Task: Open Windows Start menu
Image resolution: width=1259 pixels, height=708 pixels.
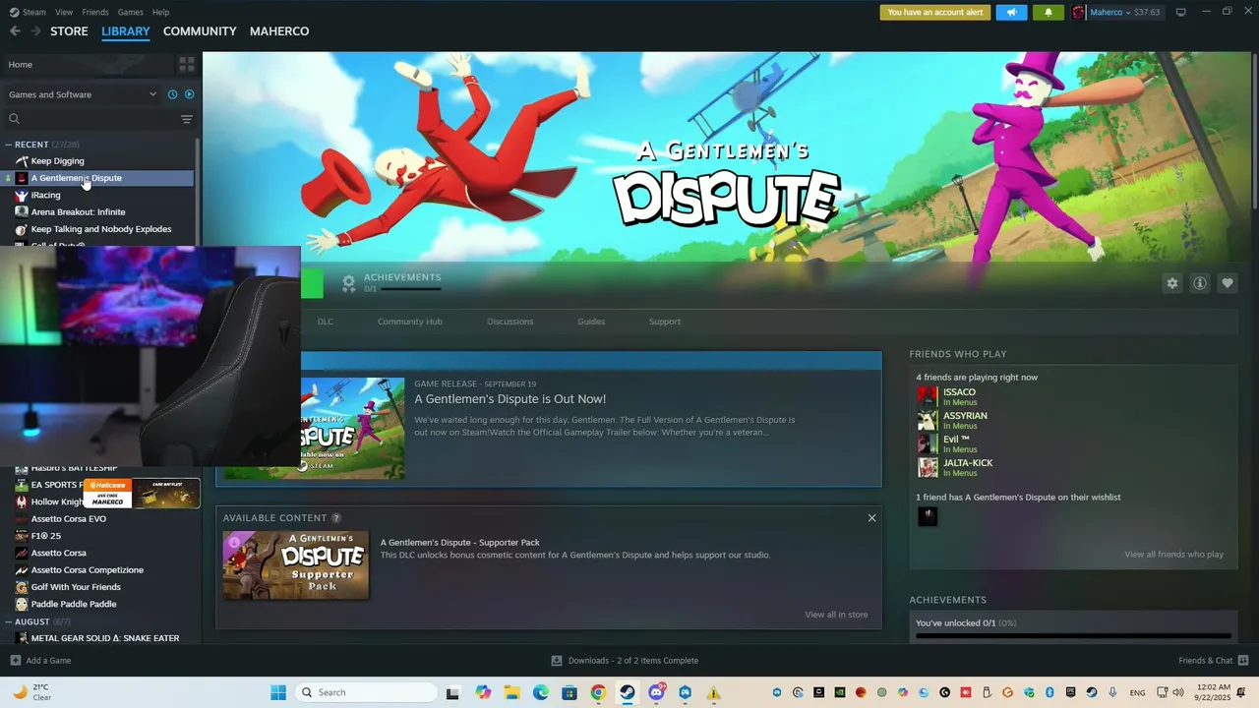Action: click(x=278, y=692)
